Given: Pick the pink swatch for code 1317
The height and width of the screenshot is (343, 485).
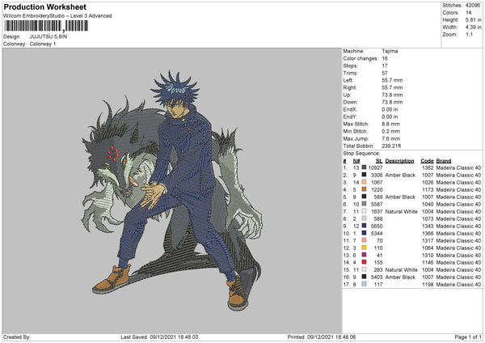Looking at the screenshot, I should [x=364, y=240].
